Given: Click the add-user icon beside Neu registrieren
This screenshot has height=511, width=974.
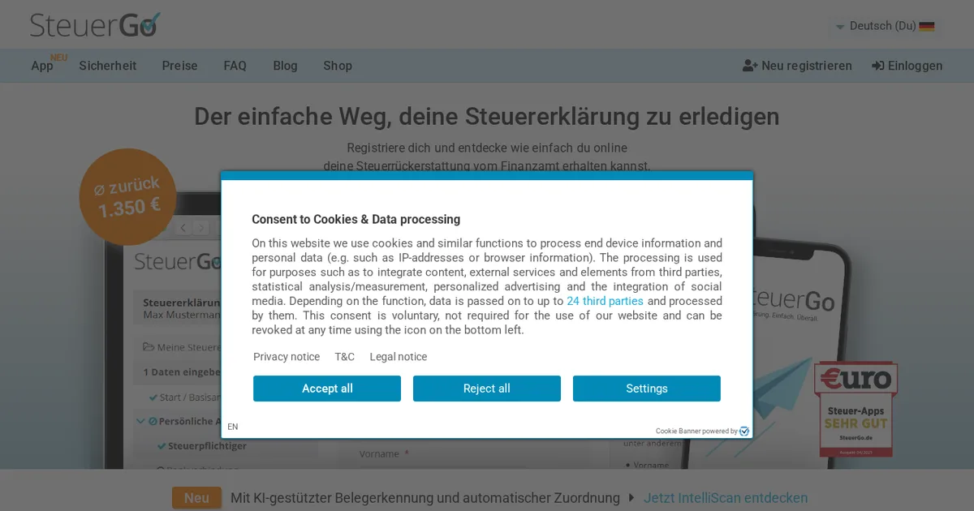Looking at the screenshot, I should coord(750,66).
